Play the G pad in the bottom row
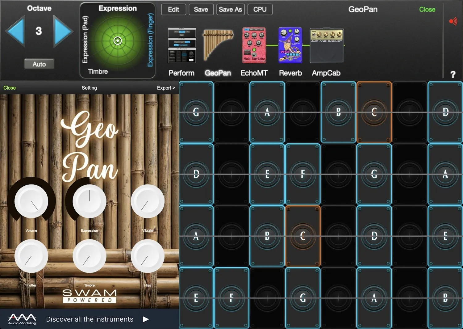 [x=303, y=298]
